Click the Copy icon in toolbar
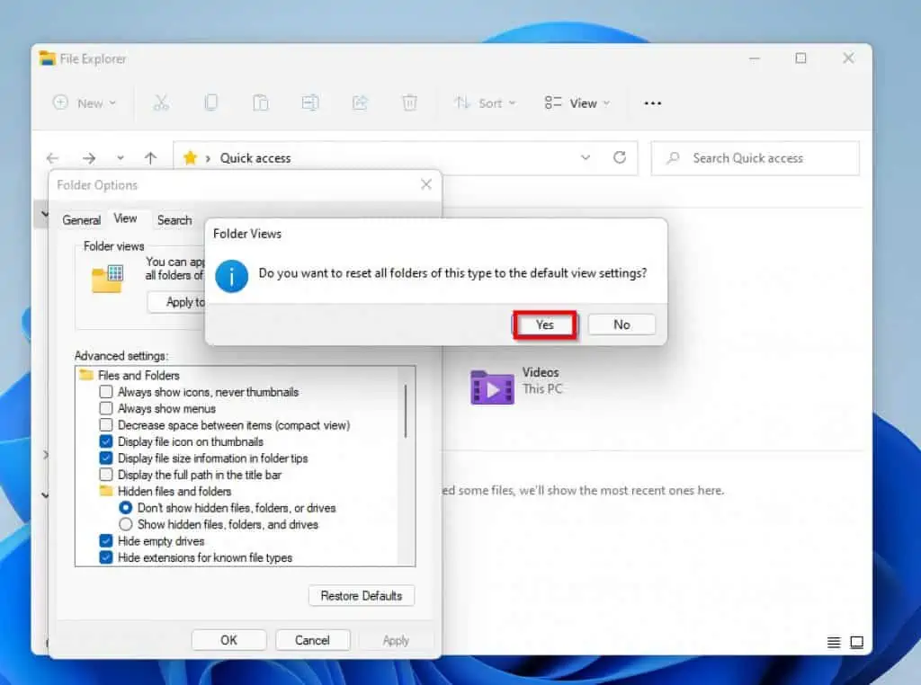The width and height of the screenshot is (921, 685). click(x=211, y=103)
